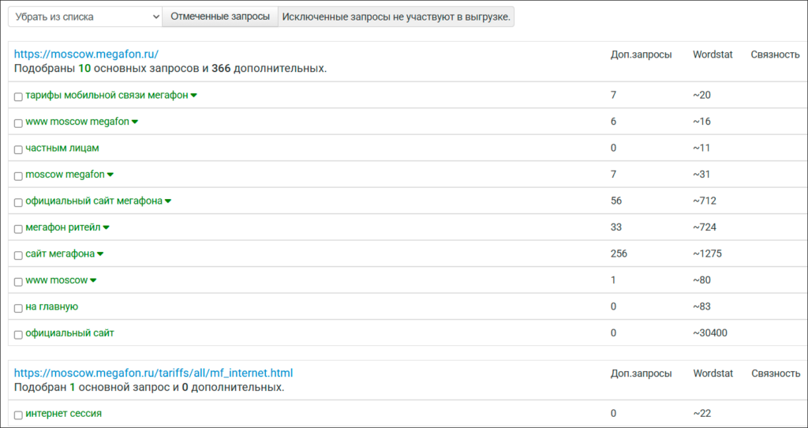
Task: Tick the 'интернет сессия' checkbox
Action: click(18, 415)
